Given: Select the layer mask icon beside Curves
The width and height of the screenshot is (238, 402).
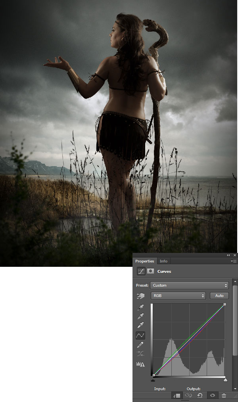Looking at the screenshot, I should pyautogui.click(x=151, y=271).
